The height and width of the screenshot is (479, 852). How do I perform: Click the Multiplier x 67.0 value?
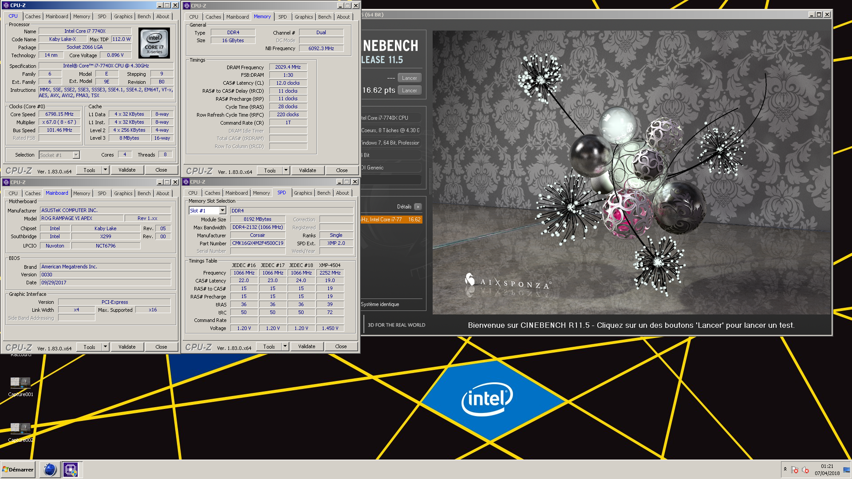(x=59, y=122)
